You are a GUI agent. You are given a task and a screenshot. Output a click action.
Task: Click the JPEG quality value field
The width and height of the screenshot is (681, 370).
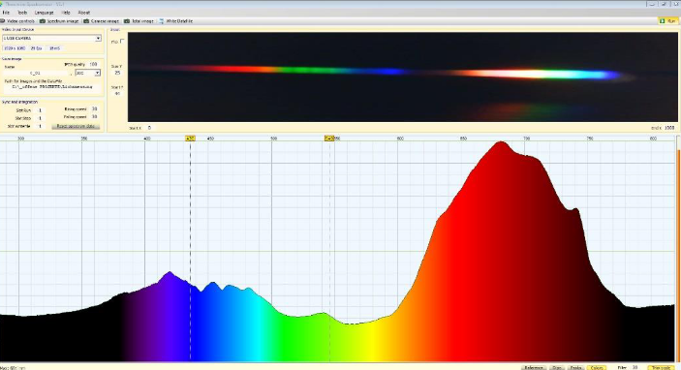(93, 64)
